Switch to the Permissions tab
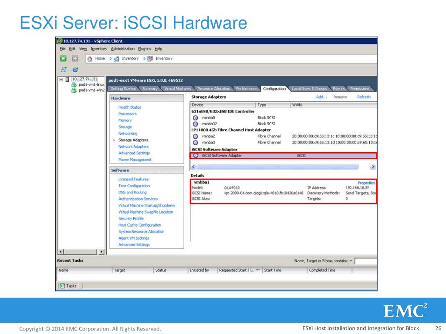This screenshot has width=446, height=334. point(360,89)
